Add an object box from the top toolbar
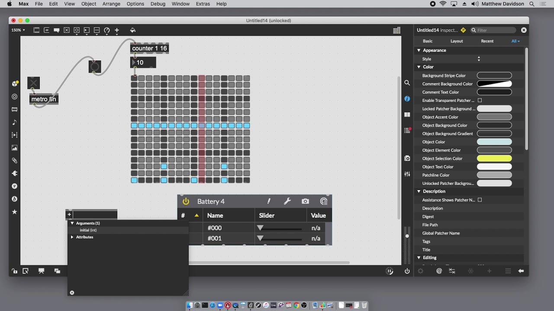Screen dimensions: 554x311 point(36,30)
